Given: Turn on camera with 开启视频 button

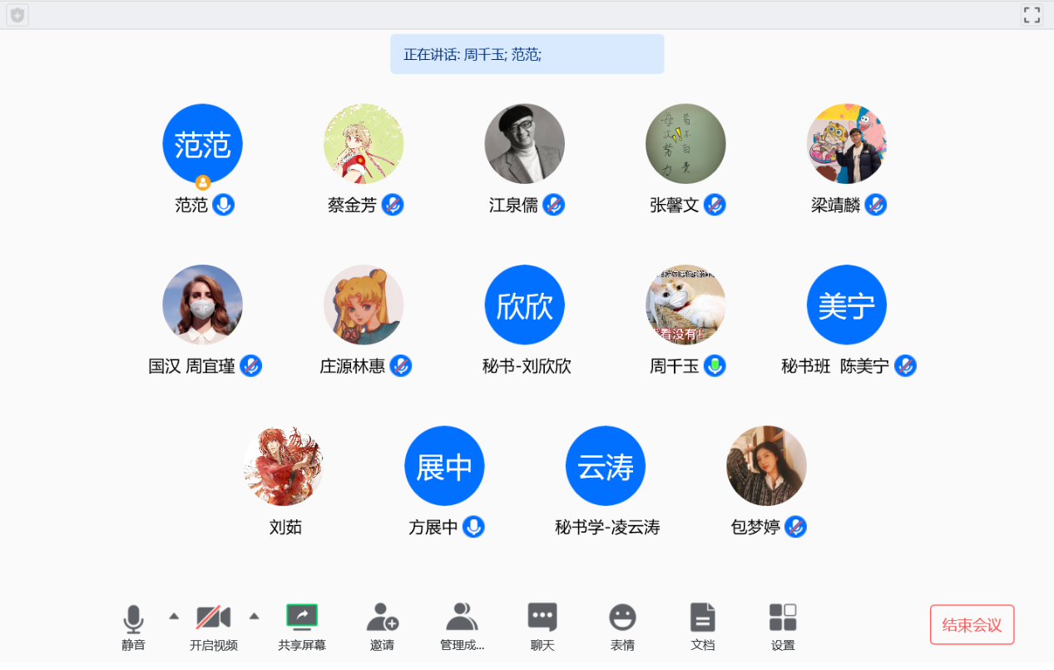Looking at the screenshot, I should (x=213, y=618).
